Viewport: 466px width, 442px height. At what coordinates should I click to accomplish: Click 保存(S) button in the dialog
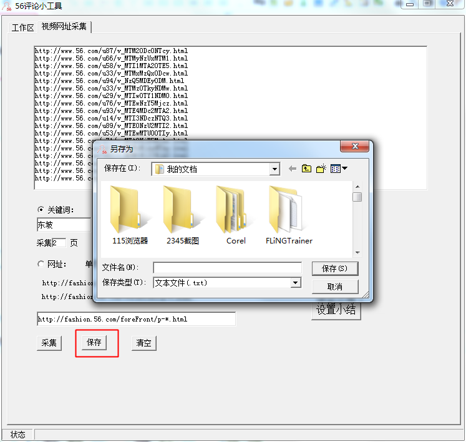point(335,268)
